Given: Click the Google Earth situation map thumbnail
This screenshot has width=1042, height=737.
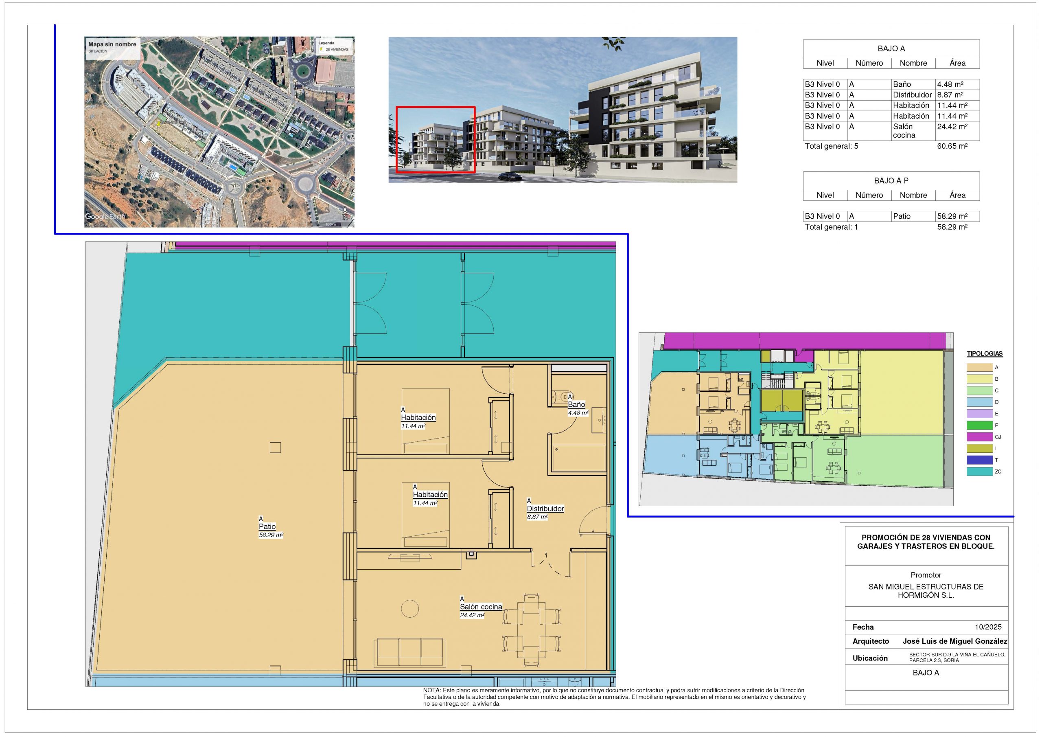Looking at the screenshot, I should (x=219, y=132).
